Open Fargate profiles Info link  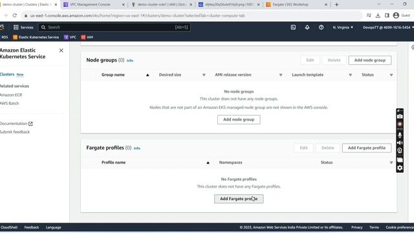136,148
